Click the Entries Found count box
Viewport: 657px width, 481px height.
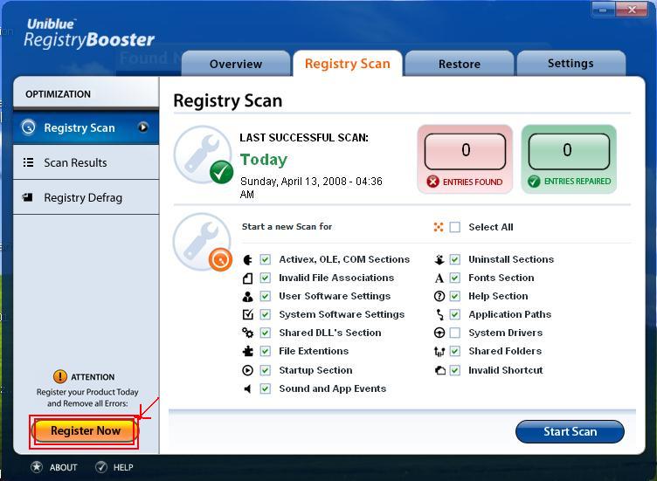coord(465,151)
